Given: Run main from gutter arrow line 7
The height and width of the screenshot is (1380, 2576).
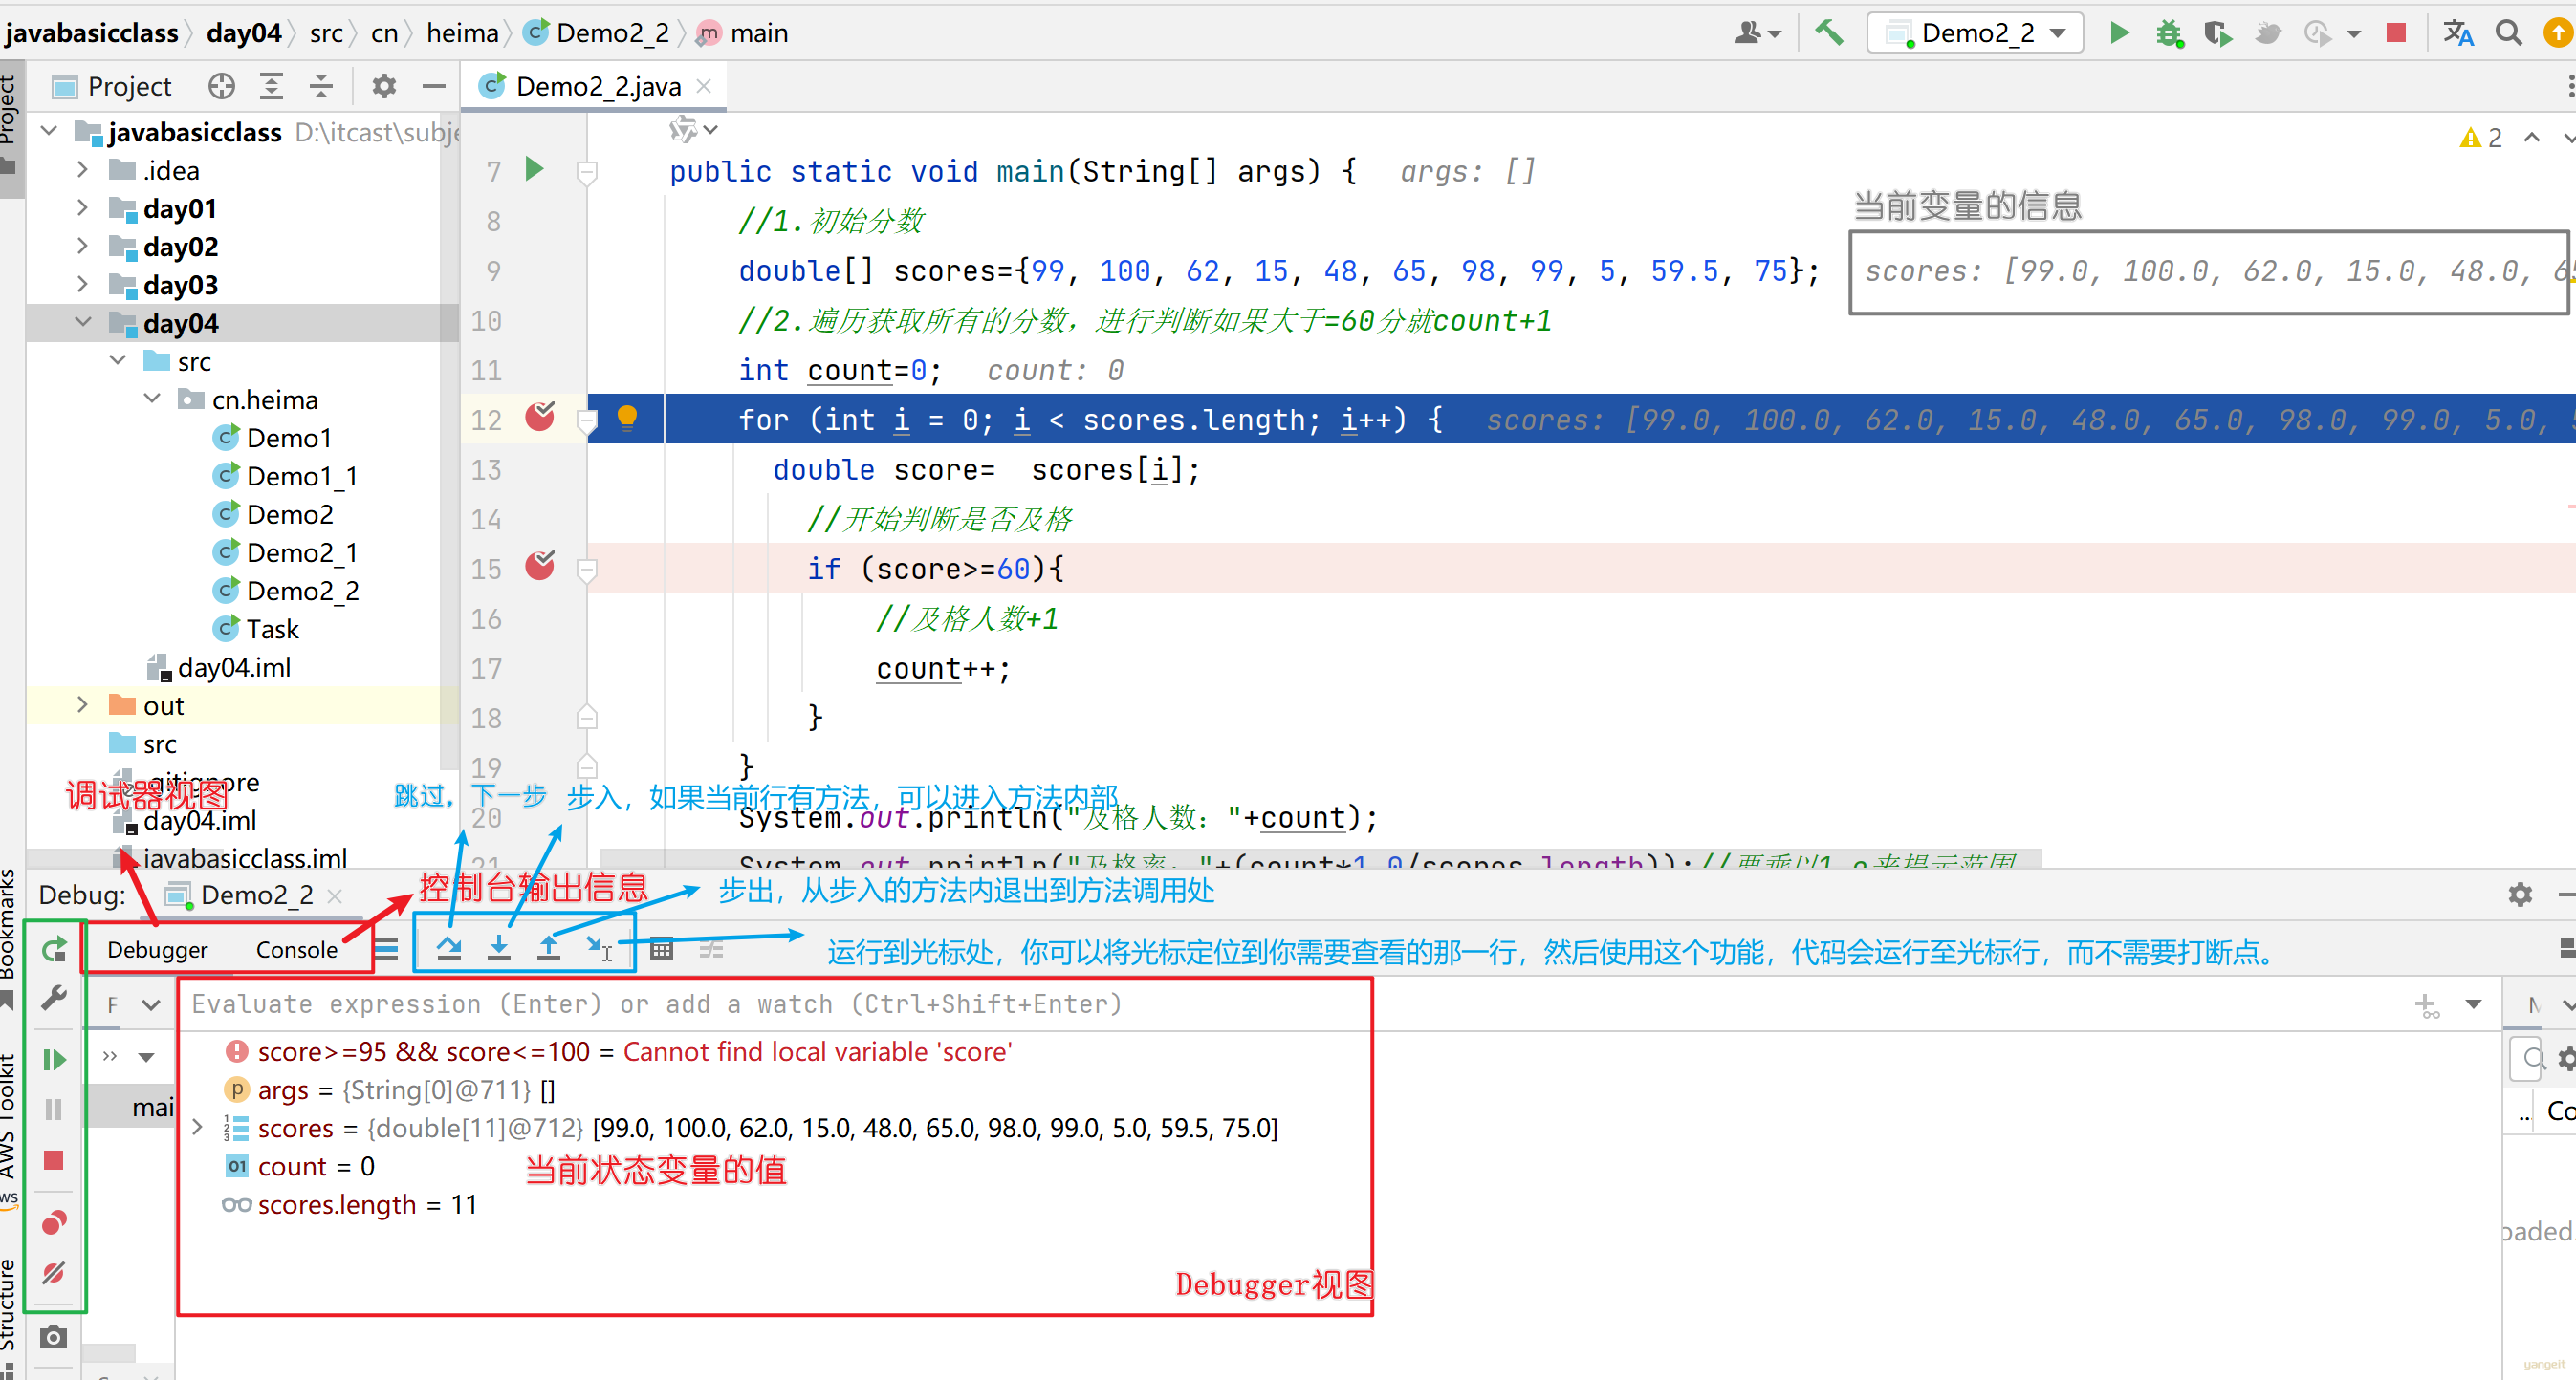Looking at the screenshot, I should point(535,169).
